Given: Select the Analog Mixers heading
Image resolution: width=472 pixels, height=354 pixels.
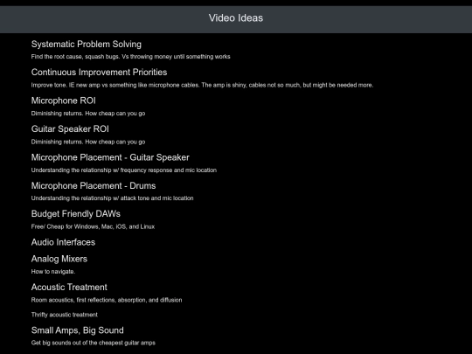Looking at the screenshot, I should (59, 259).
